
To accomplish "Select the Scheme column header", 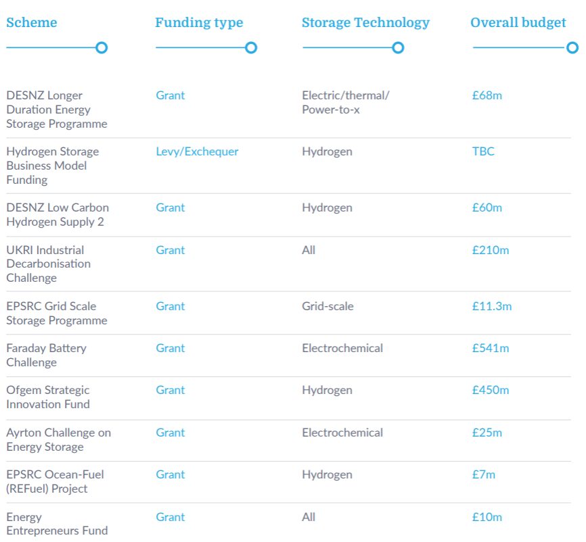I will [32, 22].
